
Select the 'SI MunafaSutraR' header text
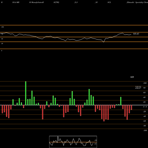click(36, 2)
